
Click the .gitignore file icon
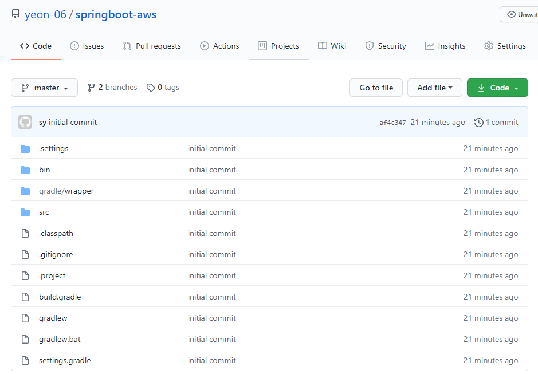[x=25, y=255]
